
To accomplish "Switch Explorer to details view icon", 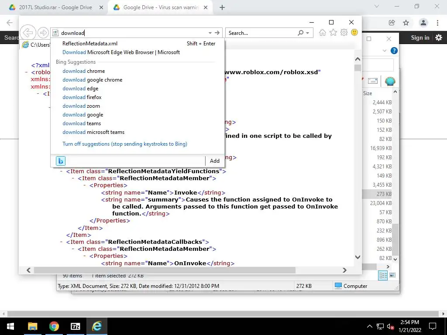I will pos(383,275).
